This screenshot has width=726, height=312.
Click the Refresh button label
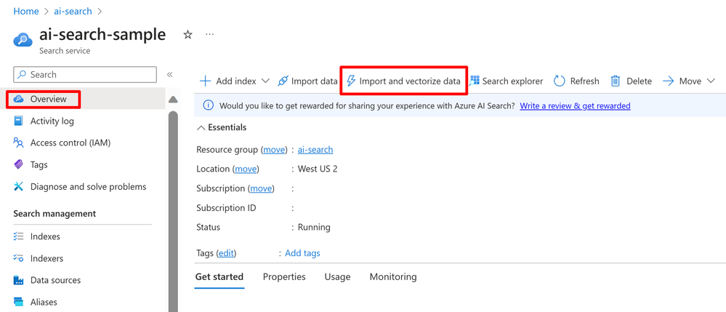(x=584, y=81)
